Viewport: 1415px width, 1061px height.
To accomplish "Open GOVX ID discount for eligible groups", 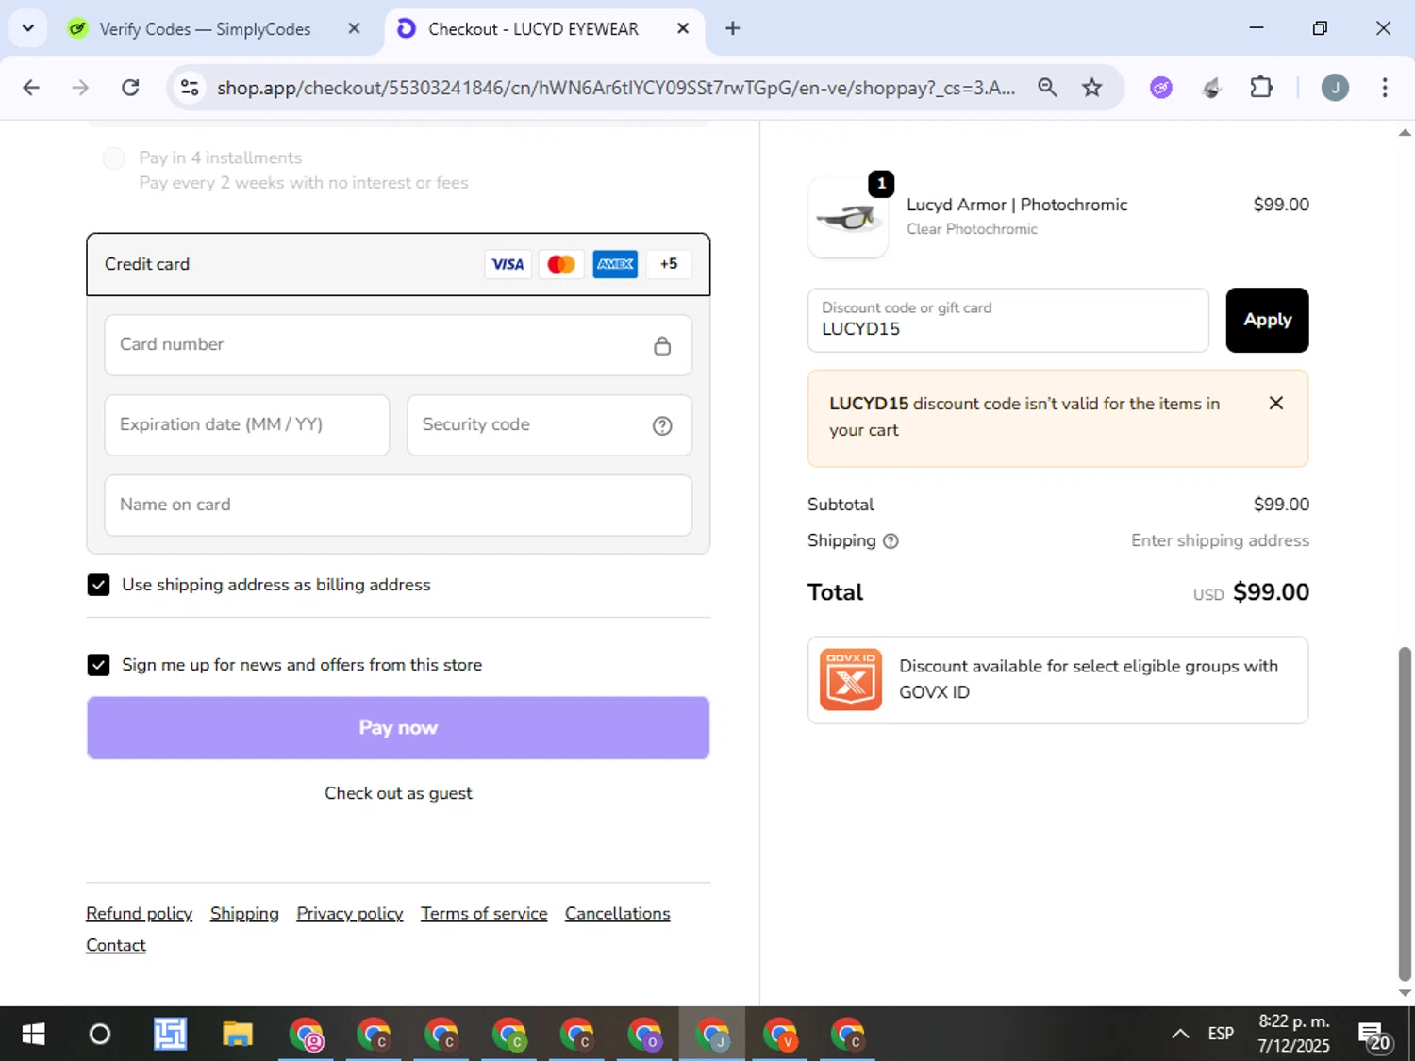I will (x=1057, y=680).
